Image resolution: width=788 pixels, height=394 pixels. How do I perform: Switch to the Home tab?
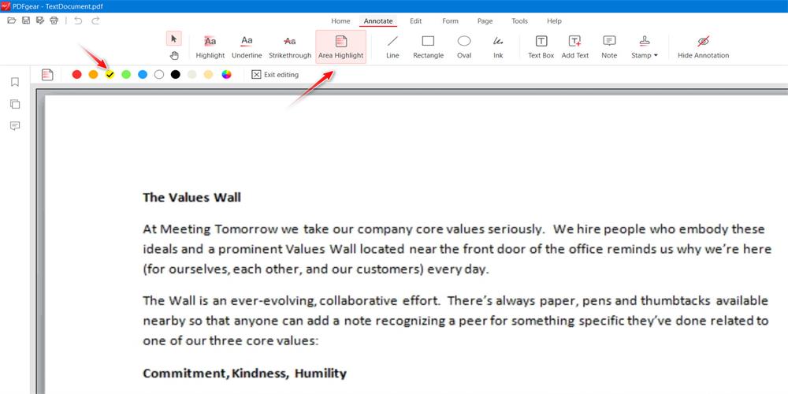340,21
